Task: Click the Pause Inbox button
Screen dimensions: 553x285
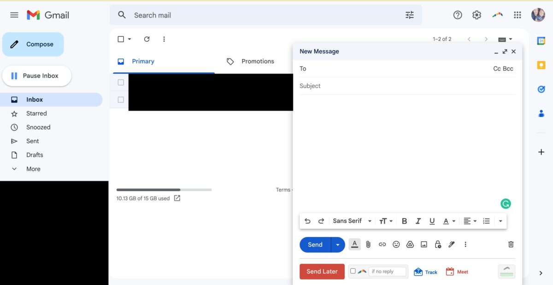Action: [37, 76]
